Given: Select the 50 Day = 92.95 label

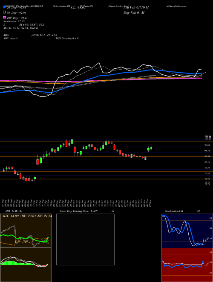Looking at the screenshot, I should (x=17, y=12).
